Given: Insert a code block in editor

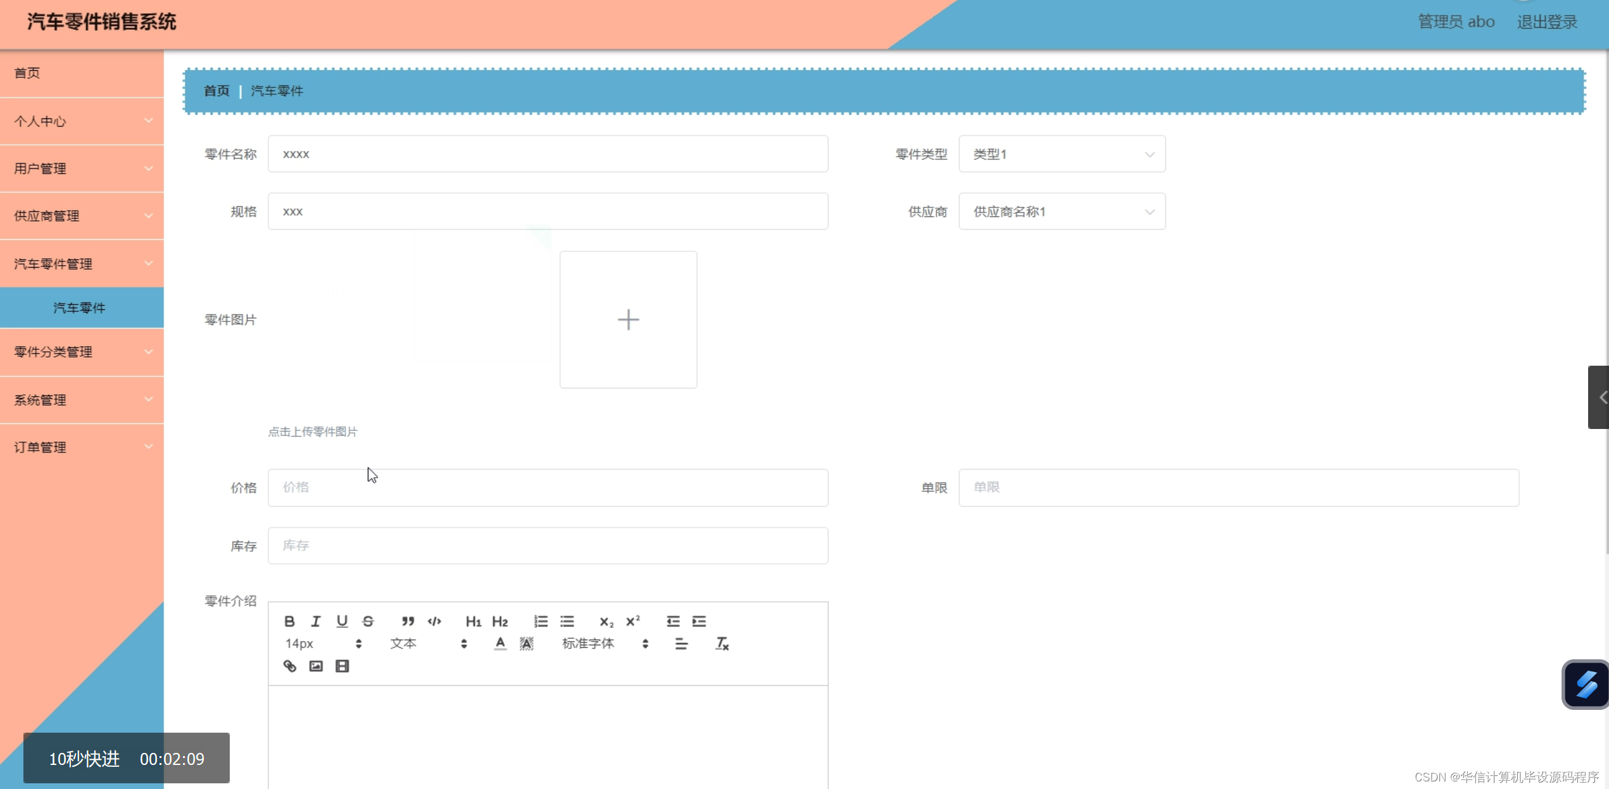Looking at the screenshot, I should point(434,621).
